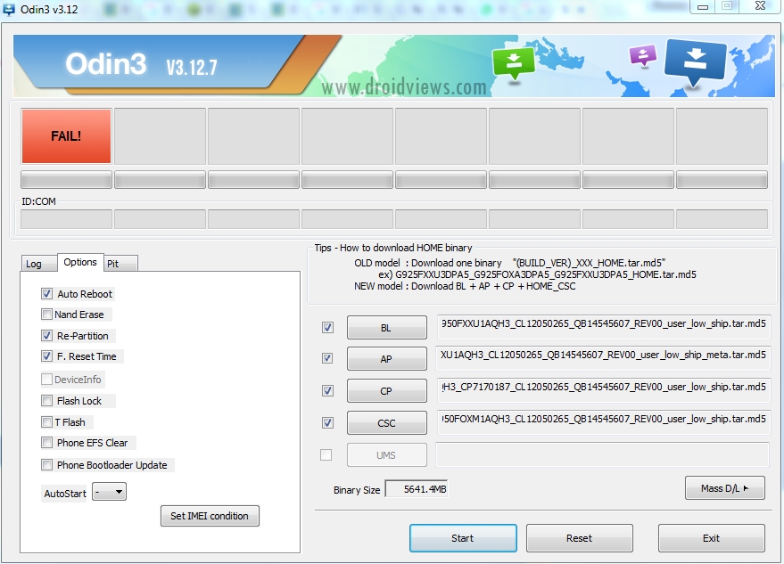This screenshot has width=784, height=564.
Task: Open the AutoStart dropdown
Action: click(110, 492)
